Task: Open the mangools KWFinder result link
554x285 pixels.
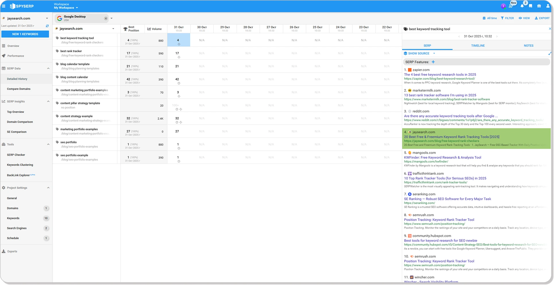Action: coord(443,158)
